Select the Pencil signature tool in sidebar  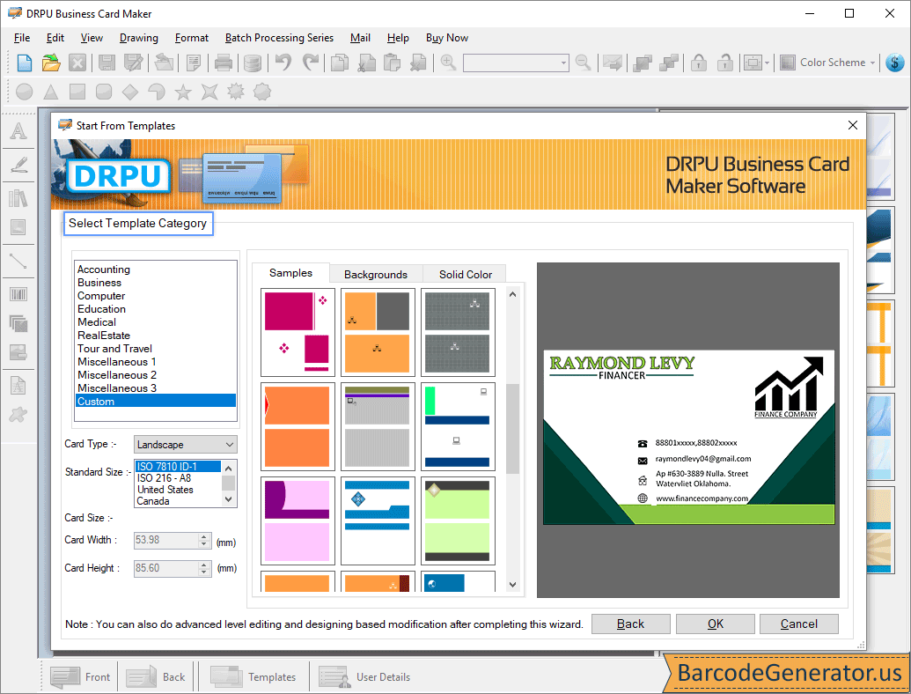18,165
